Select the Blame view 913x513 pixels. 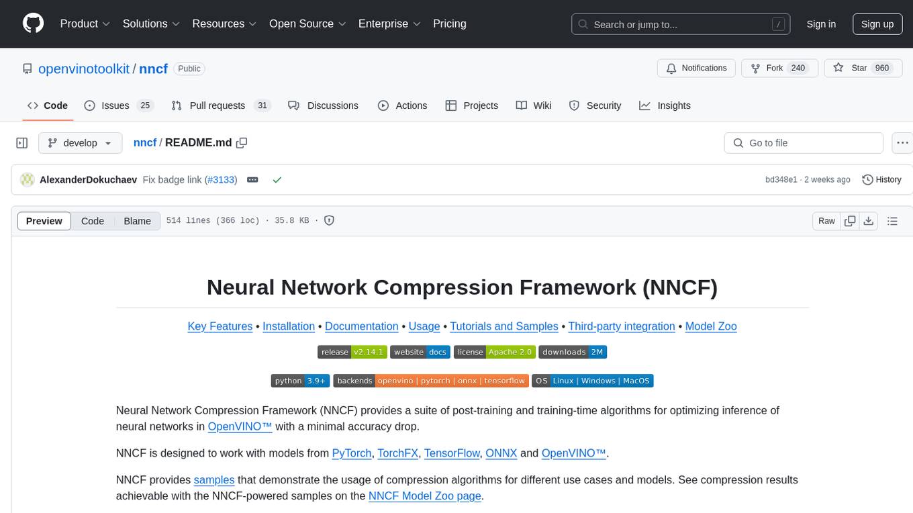(x=137, y=221)
